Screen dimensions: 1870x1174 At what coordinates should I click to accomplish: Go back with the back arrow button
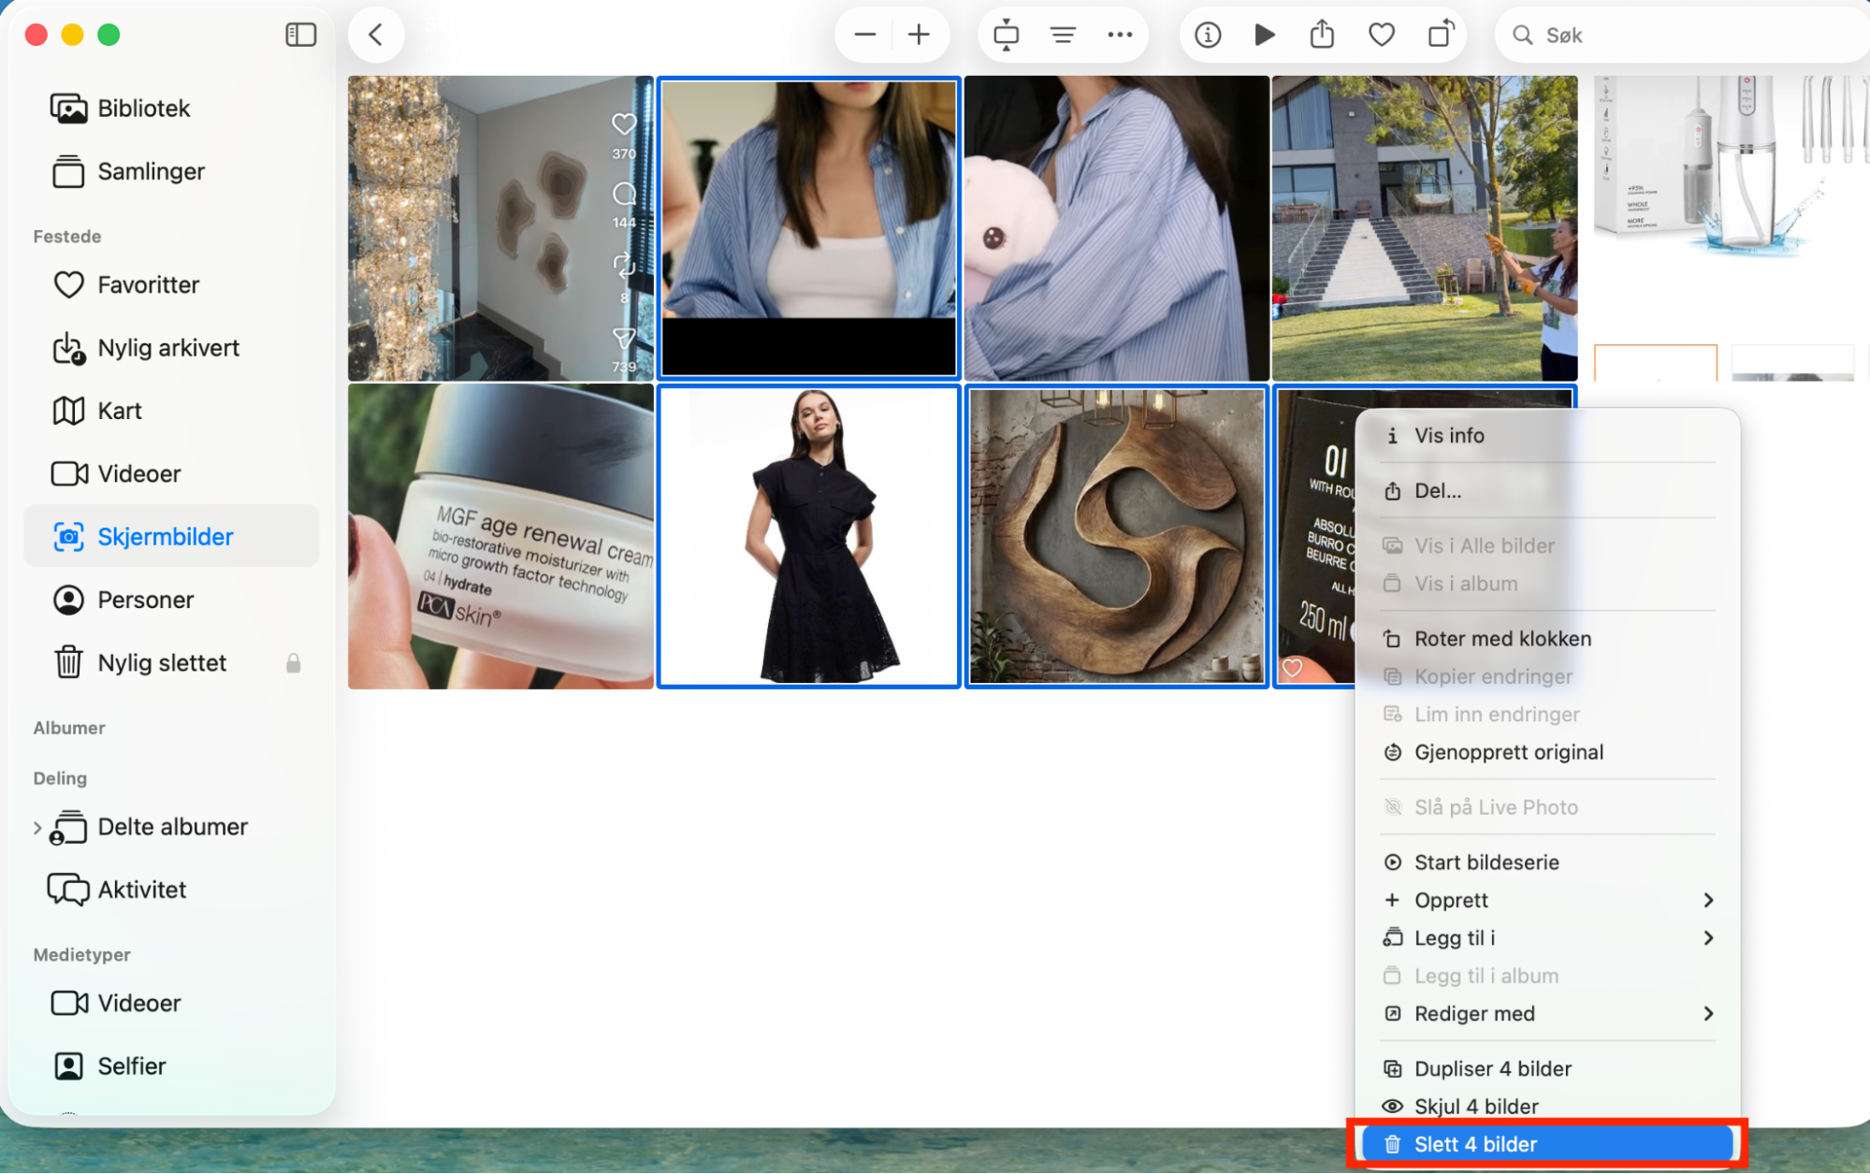click(376, 36)
